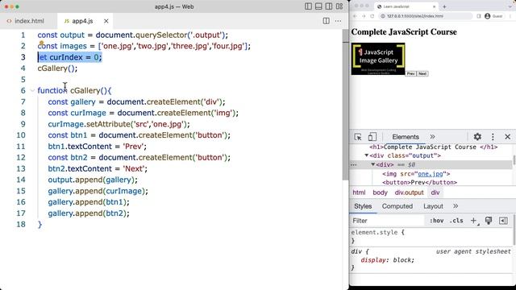Focus the browser address bar URL
The image size is (516, 290).
415,16
